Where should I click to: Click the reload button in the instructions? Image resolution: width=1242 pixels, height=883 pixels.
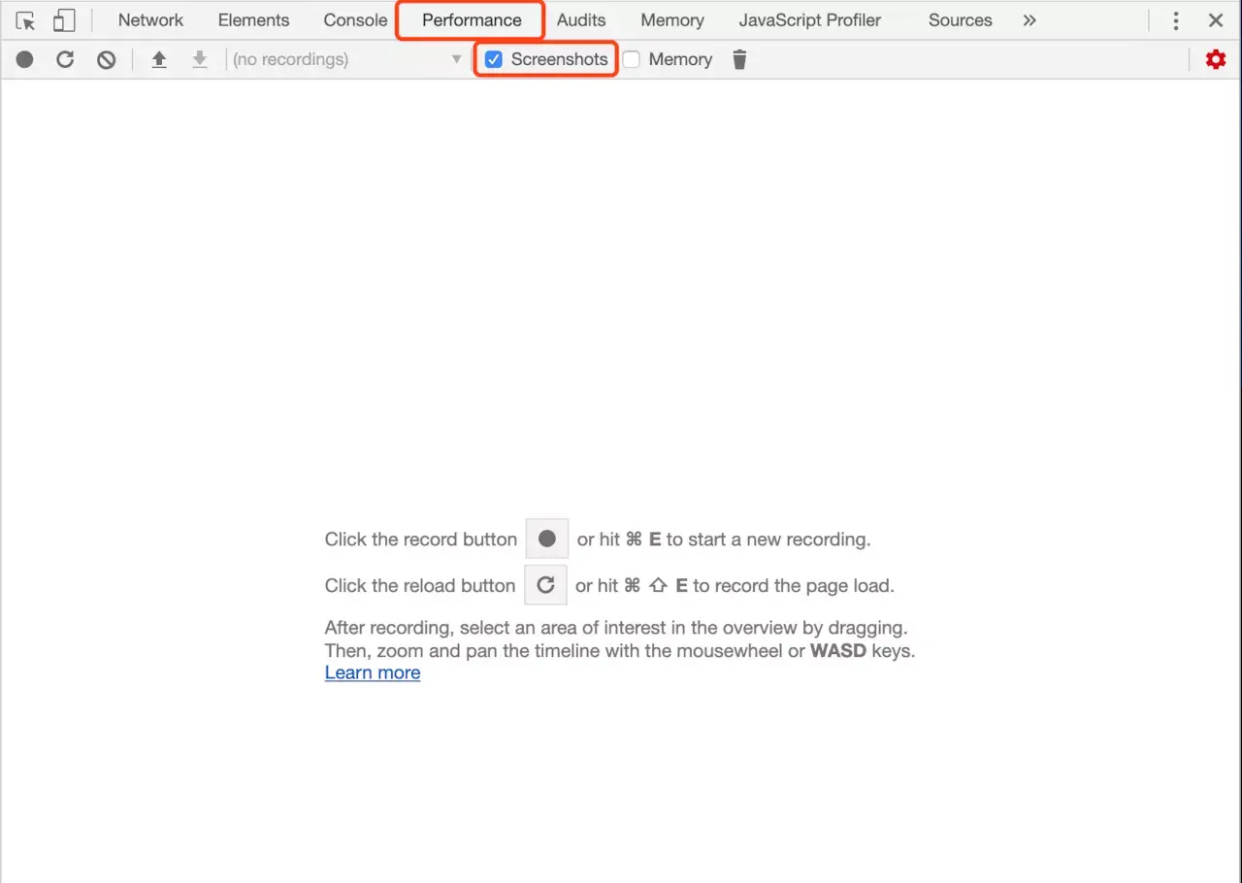[545, 585]
